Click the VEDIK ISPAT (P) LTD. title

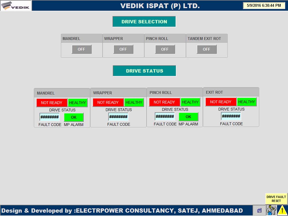click(x=160, y=6)
